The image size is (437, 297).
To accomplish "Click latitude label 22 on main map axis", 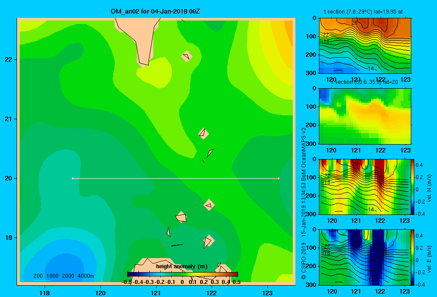I will pos(9,59).
